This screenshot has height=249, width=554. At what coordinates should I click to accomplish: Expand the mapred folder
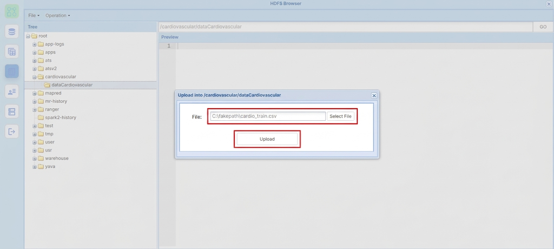(34, 93)
